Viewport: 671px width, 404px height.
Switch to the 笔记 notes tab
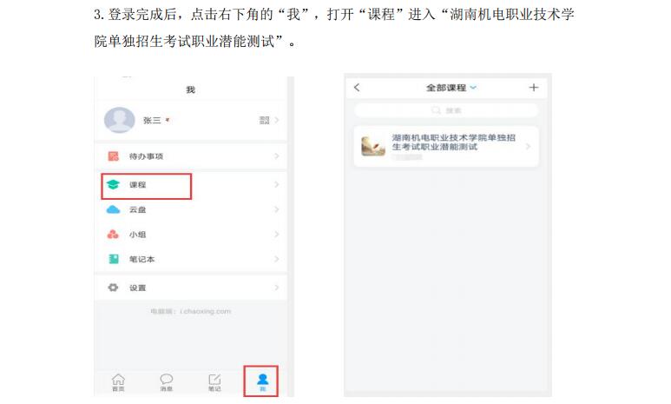point(214,382)
